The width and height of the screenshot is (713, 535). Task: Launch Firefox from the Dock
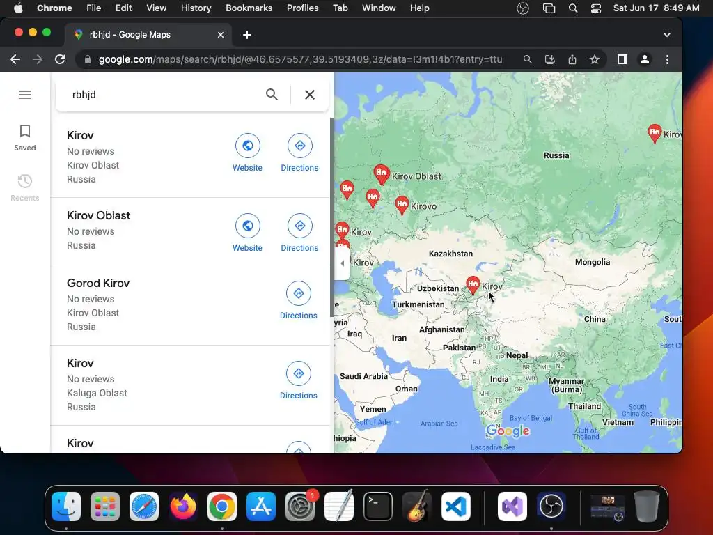click(183, 506)
